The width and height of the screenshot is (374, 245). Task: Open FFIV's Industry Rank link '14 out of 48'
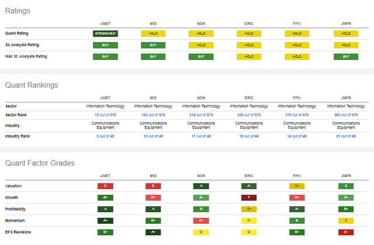click(297, 136)
